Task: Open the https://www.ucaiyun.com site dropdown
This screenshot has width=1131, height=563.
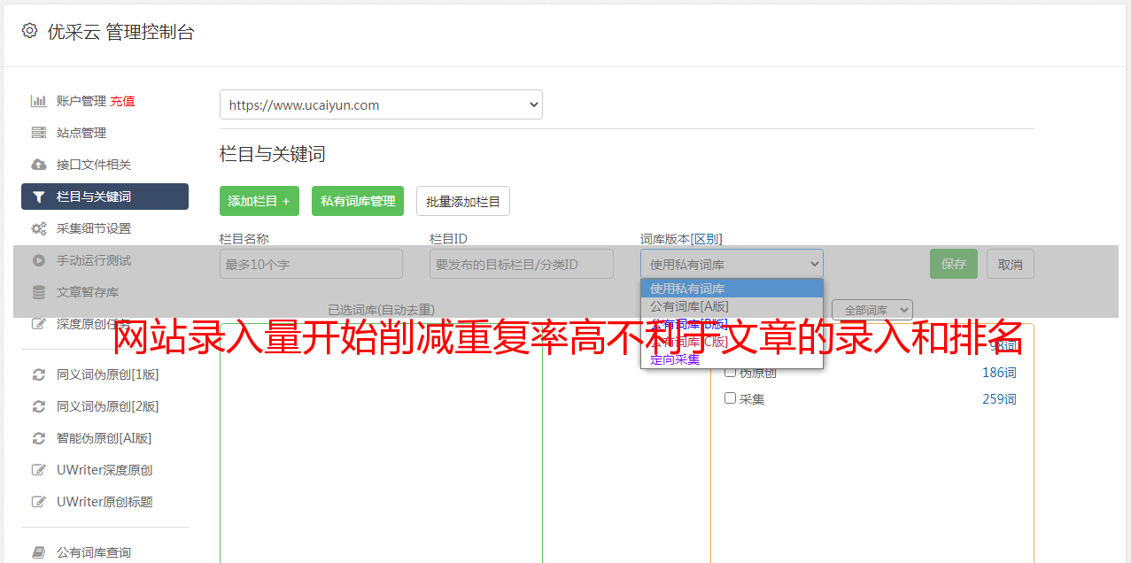Action: point(381,104)
